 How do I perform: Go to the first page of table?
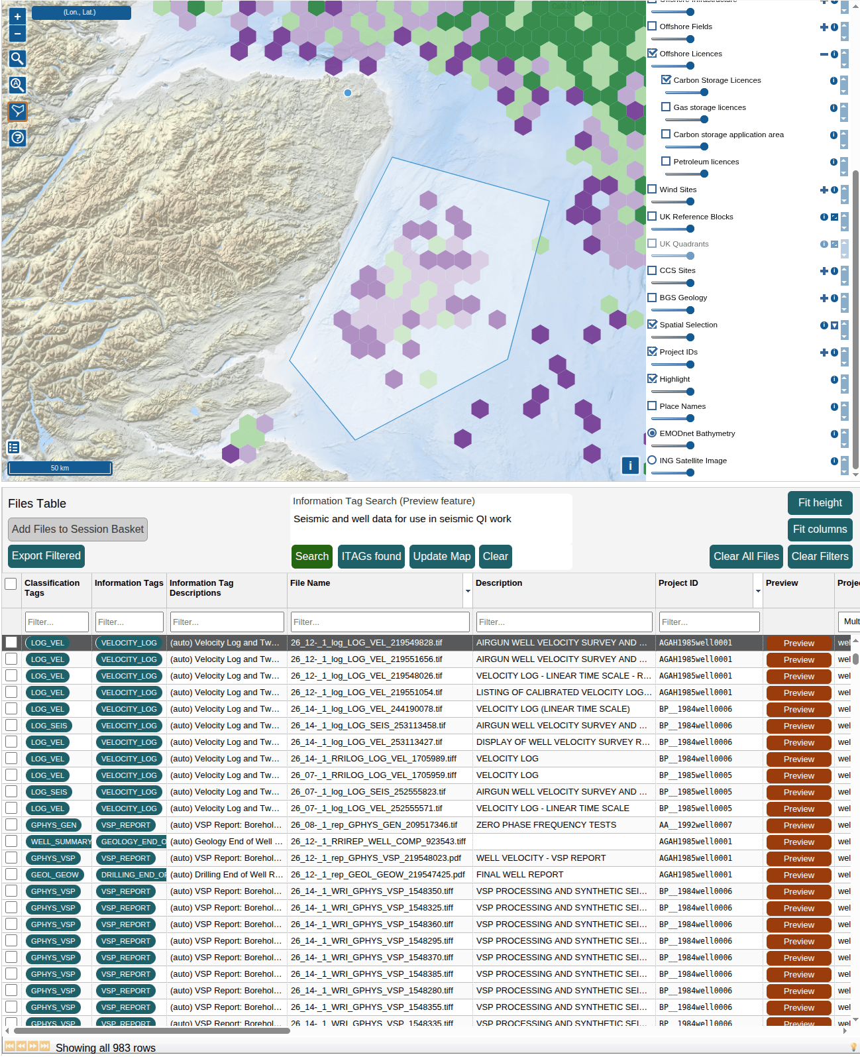click(x=10, y=1046)
